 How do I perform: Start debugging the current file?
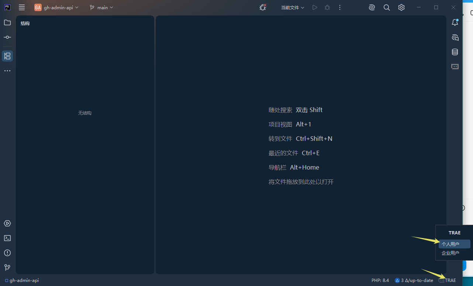pyautogui.click(x=327, y=7)
